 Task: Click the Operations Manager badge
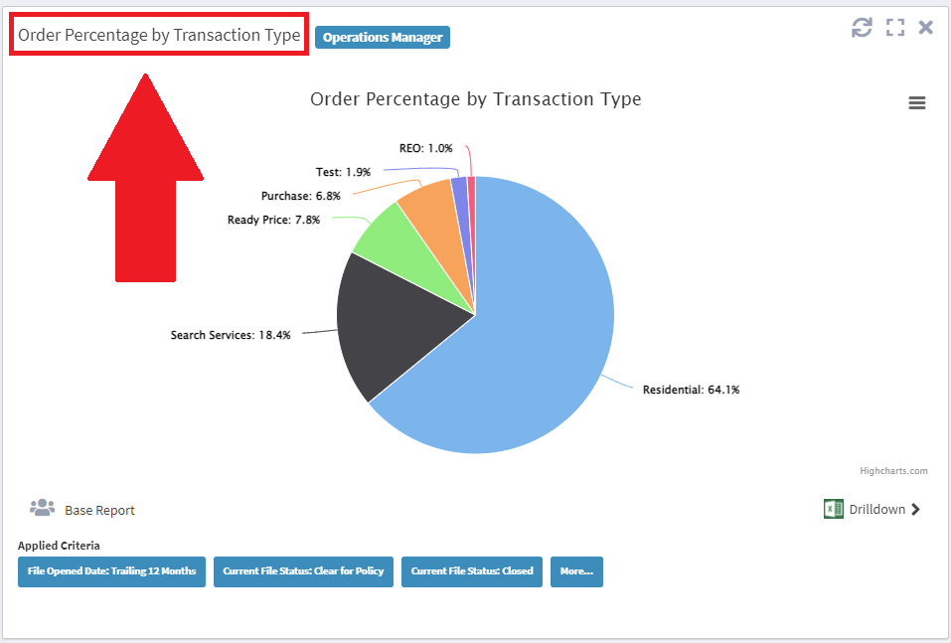point(383,38)
